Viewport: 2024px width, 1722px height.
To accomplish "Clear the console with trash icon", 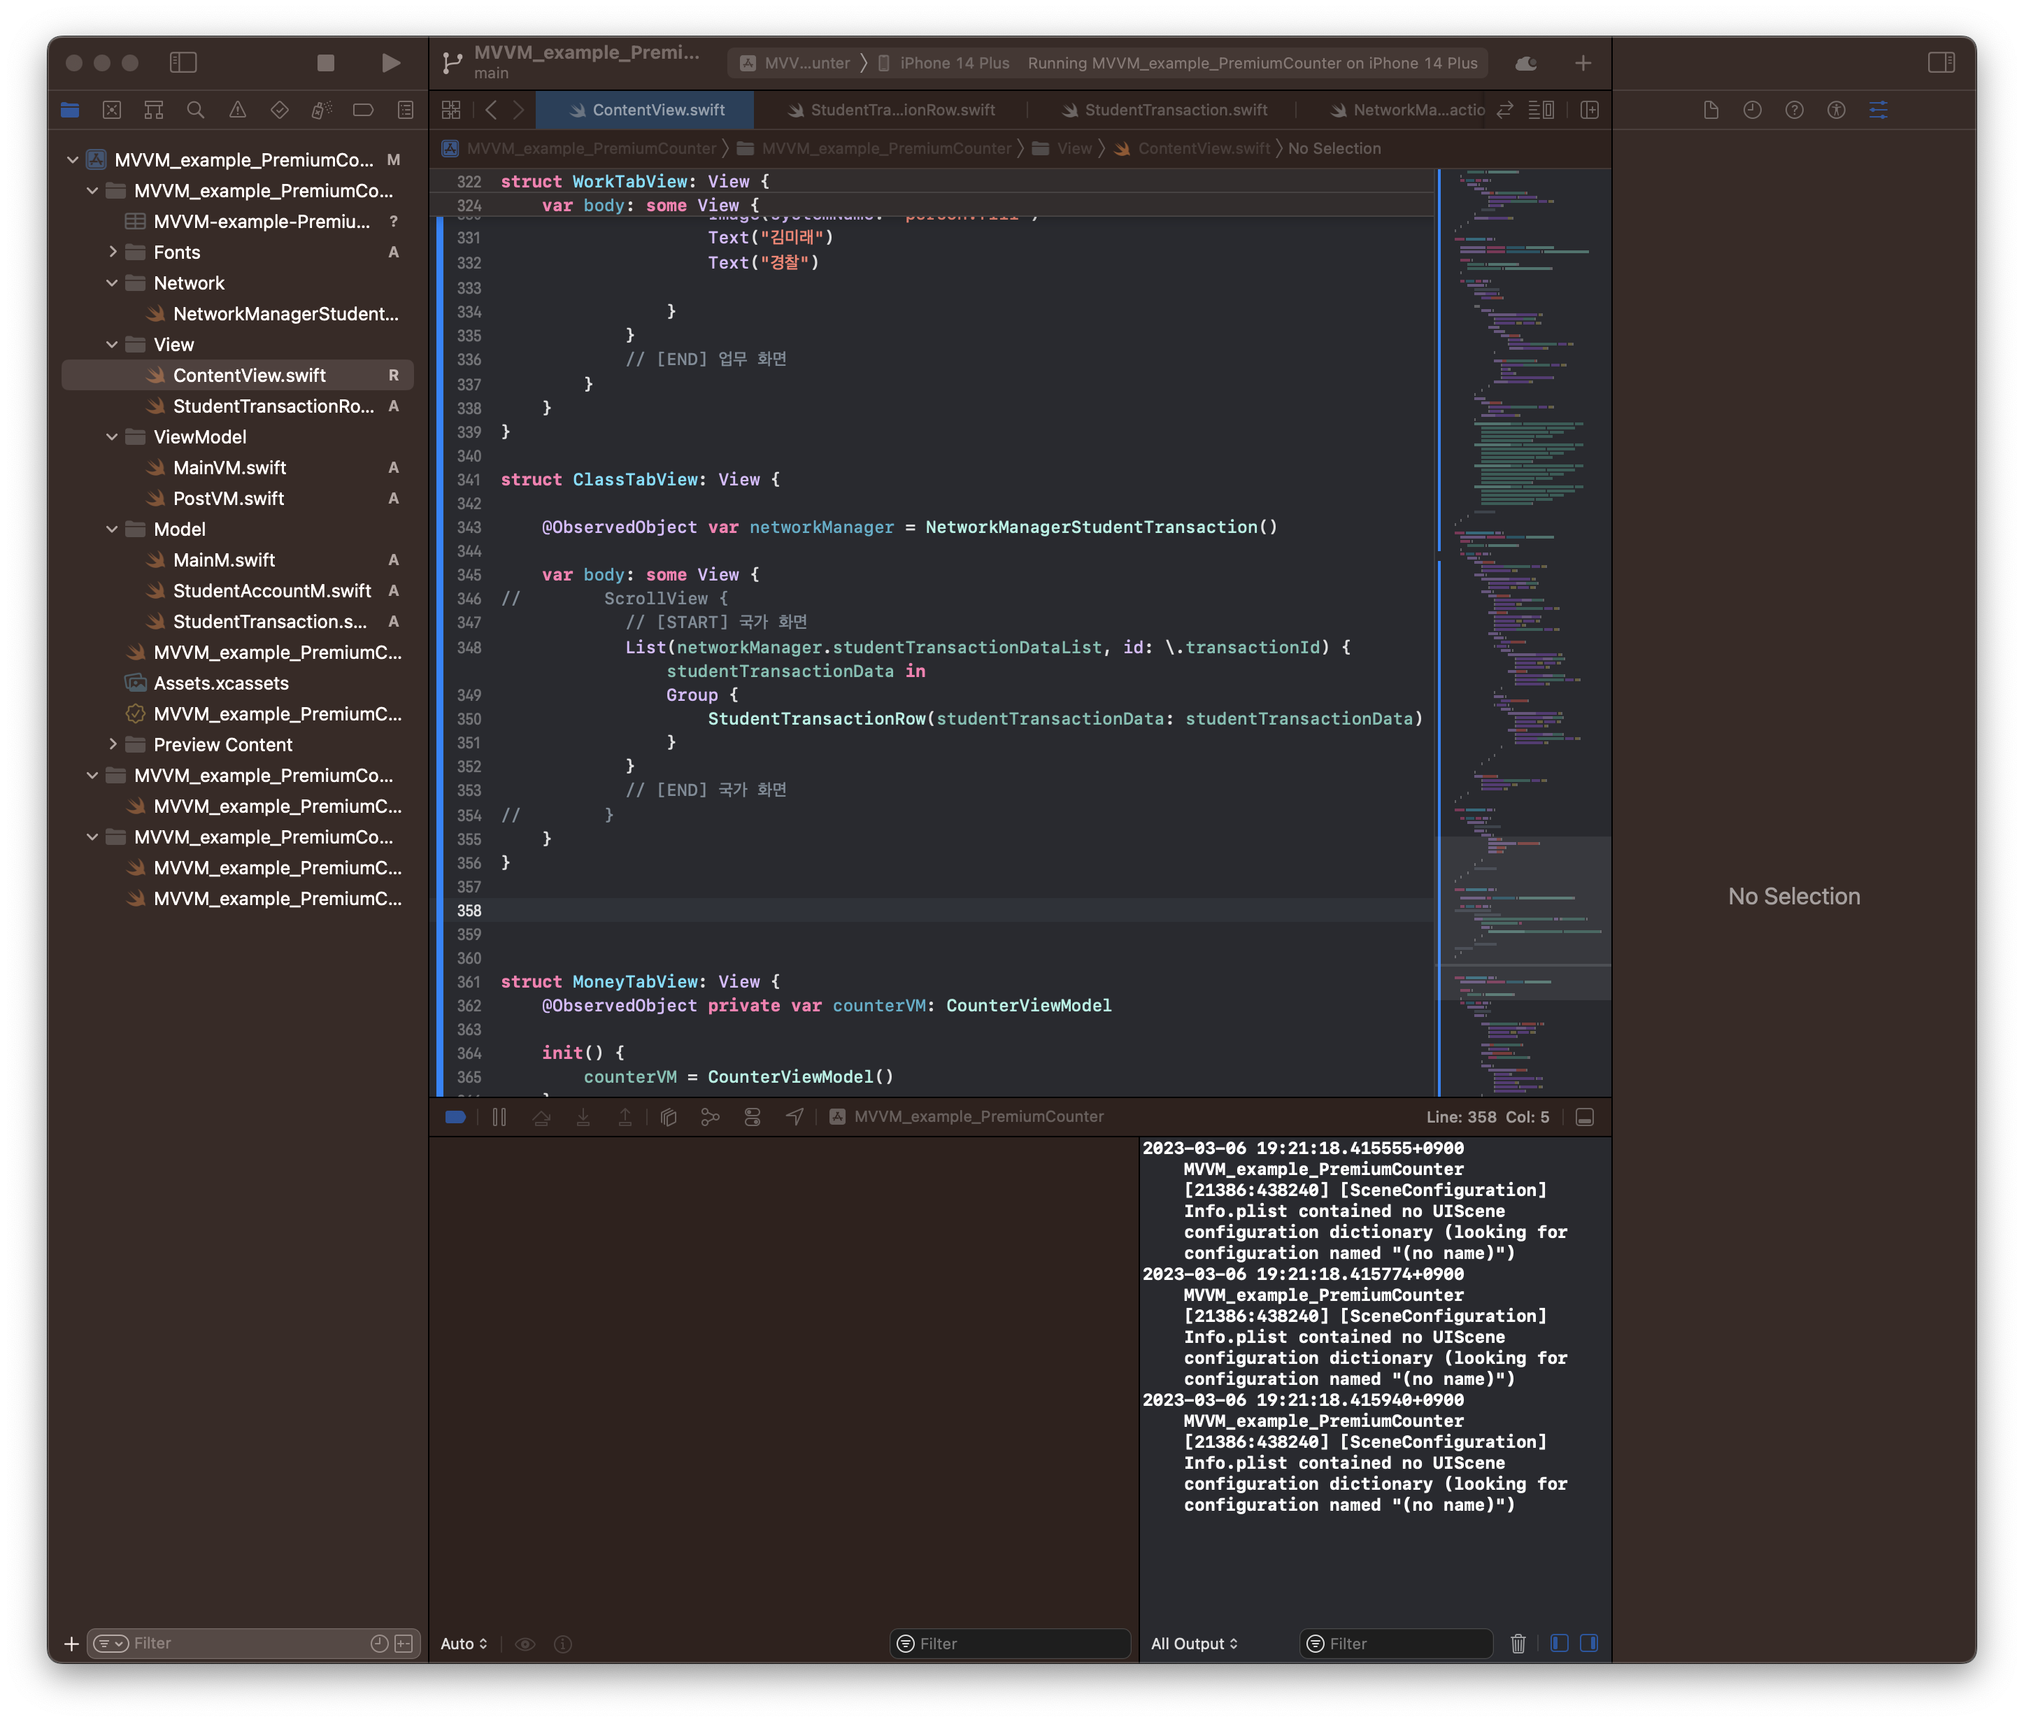I will (1518, 1644).
